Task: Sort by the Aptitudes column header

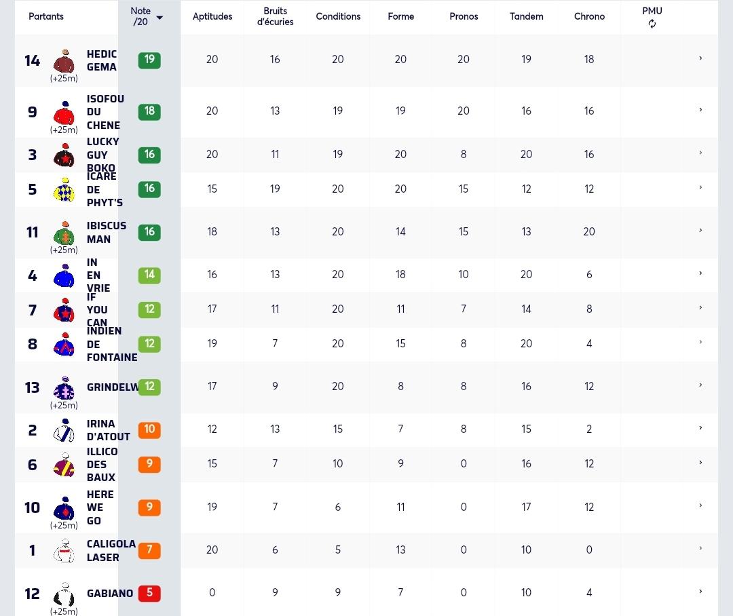Action: click(x=212, y=16)
